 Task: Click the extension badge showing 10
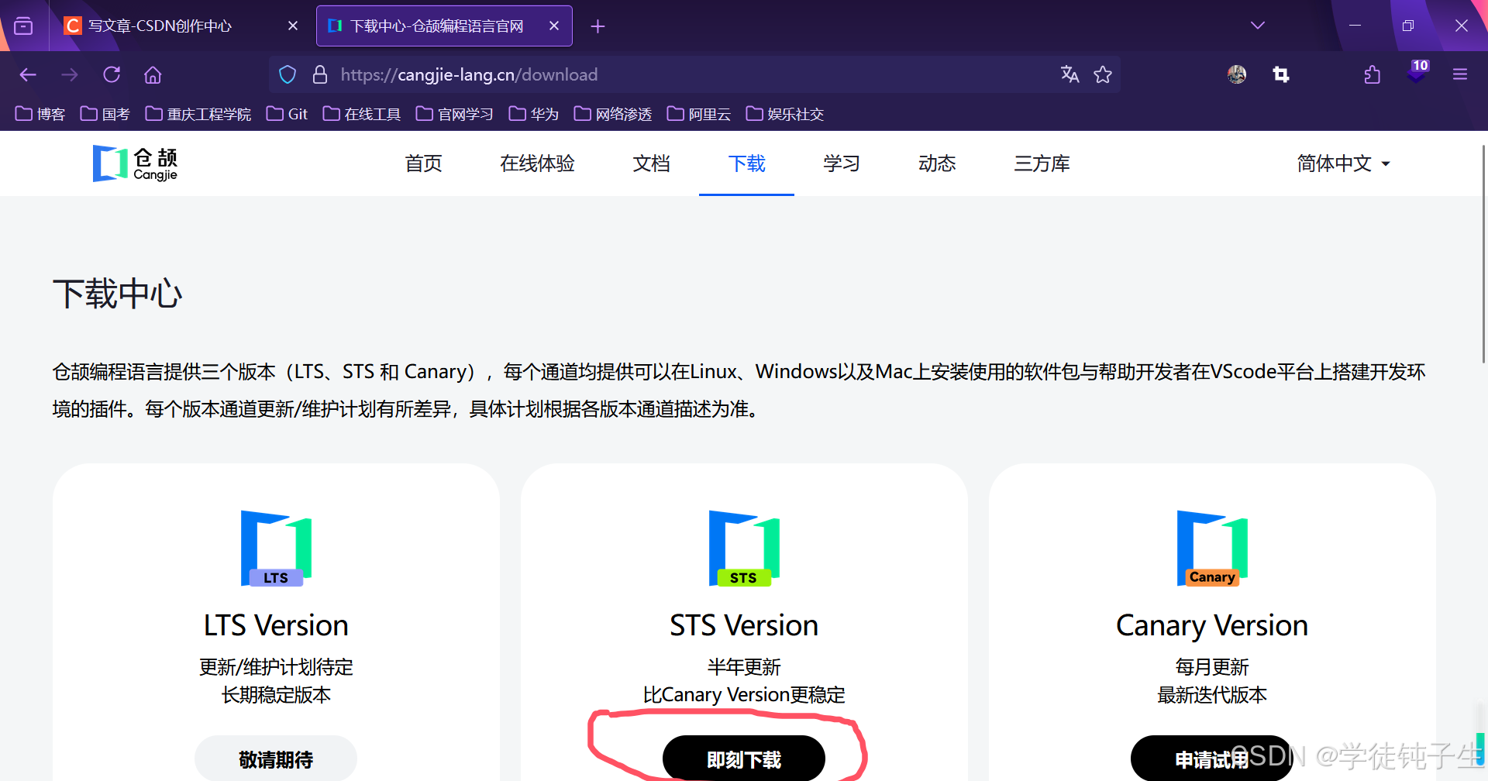(1417, 72)
